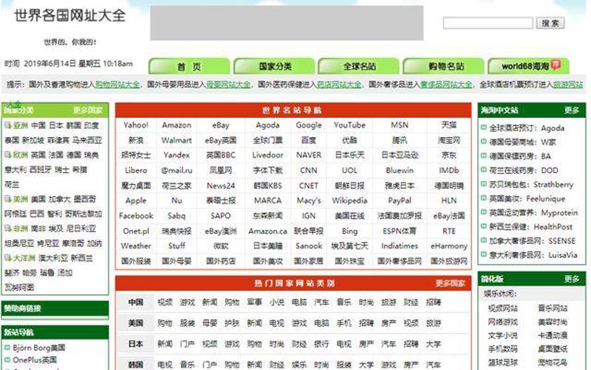Open the Yandex link
The image size is (591, 370).
pos(177,155)
